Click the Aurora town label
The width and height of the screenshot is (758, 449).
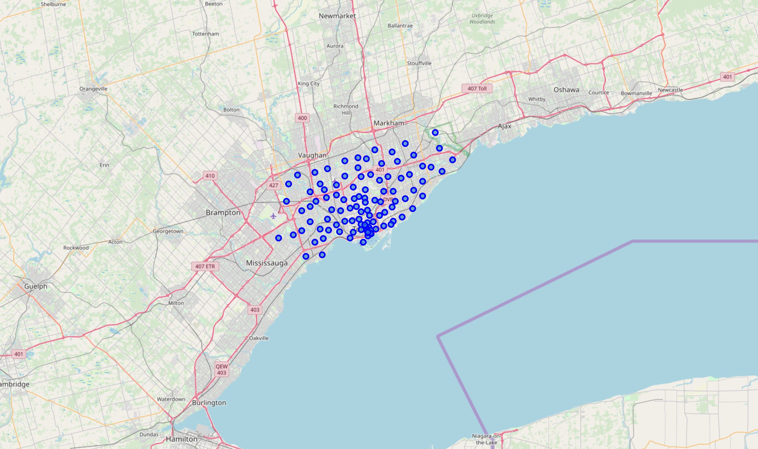coord(335,46)
